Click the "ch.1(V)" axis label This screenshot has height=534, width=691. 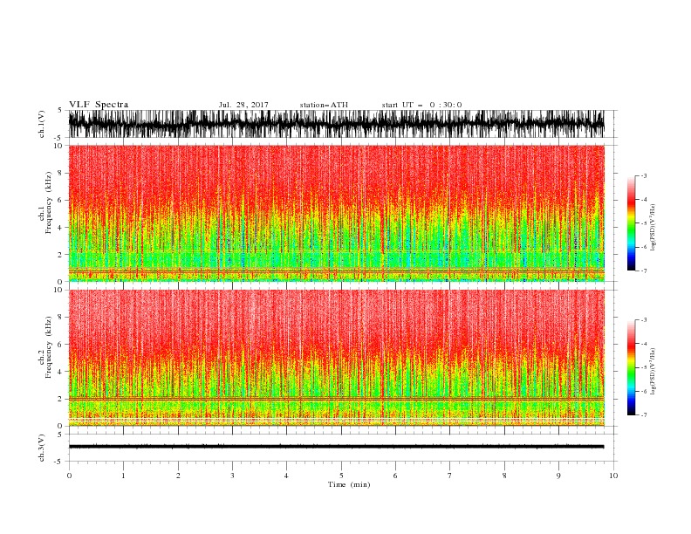tap(42, 124)
